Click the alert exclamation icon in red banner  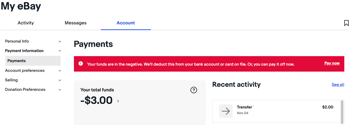coord(81,63)
